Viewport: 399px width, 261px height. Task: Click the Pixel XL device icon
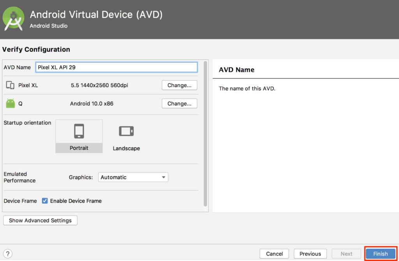pyautogui.click(x=10, y=85)
